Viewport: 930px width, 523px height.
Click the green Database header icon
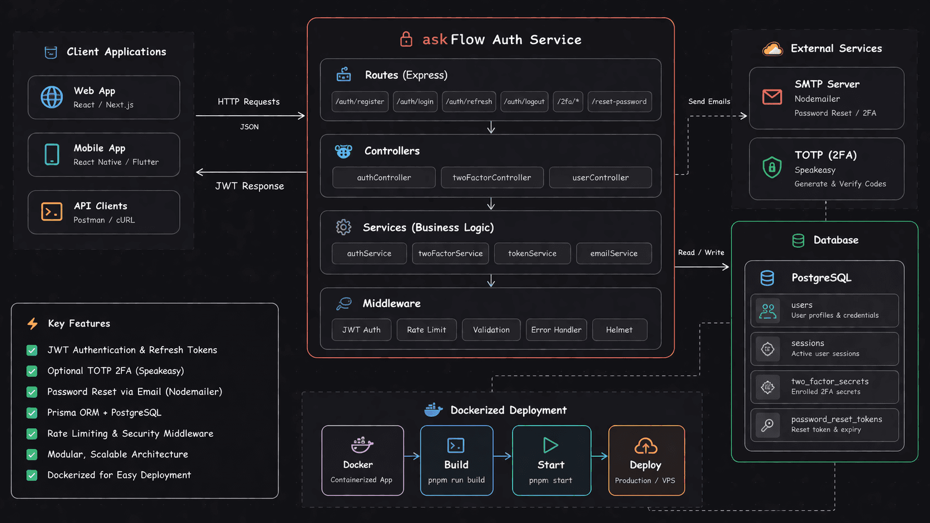point(798,240)
